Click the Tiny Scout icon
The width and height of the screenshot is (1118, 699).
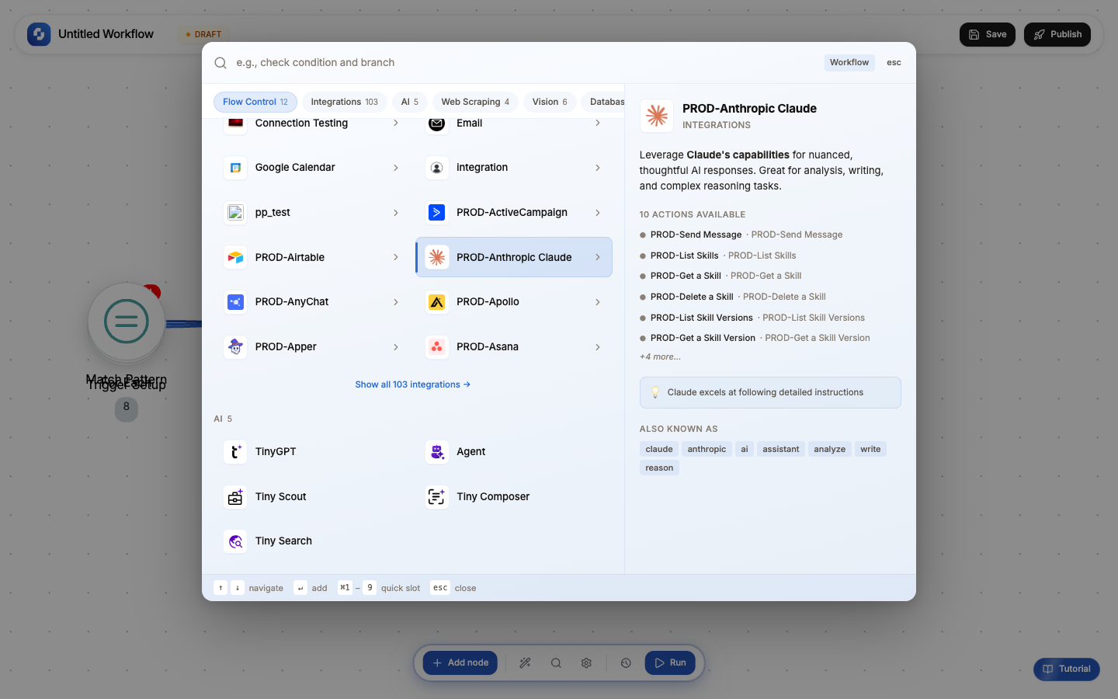pyautogui.click(x=235, y=497)
